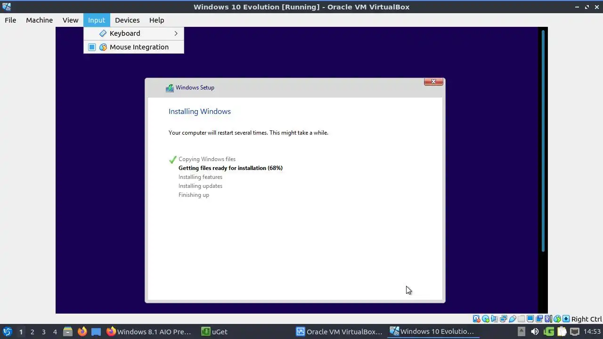This screenshot has width=603, height=339.
Task: Close the open Input menu
Action: (x=97, y=20)
